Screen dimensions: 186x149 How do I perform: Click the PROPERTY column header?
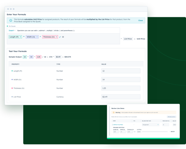15,64
